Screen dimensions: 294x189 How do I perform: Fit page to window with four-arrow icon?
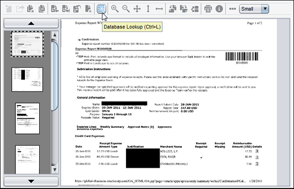(137, 9)
